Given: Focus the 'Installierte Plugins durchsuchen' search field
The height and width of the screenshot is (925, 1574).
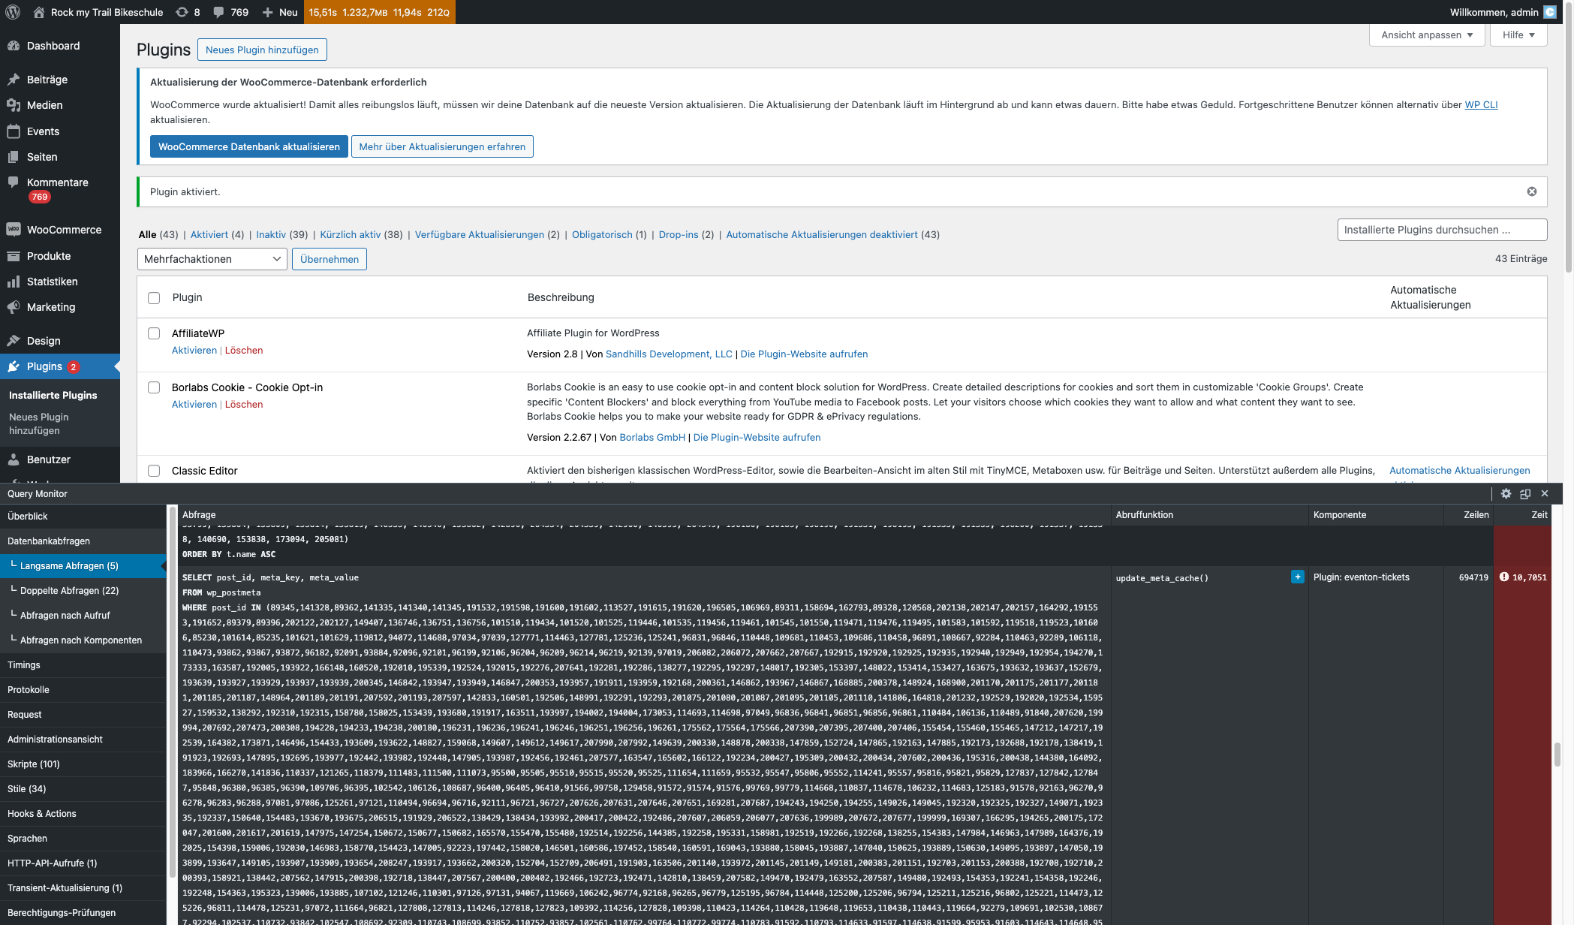Looking at the screenshot, I should [1442, 230].
